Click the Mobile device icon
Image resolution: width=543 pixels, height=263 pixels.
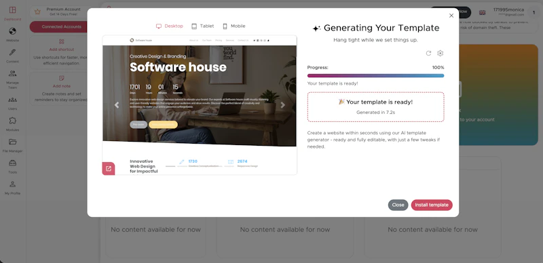pos(225,26)
